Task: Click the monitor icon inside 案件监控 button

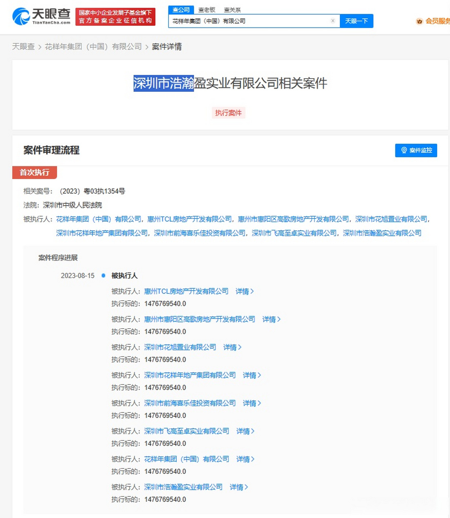Action: tap(404, 150)
